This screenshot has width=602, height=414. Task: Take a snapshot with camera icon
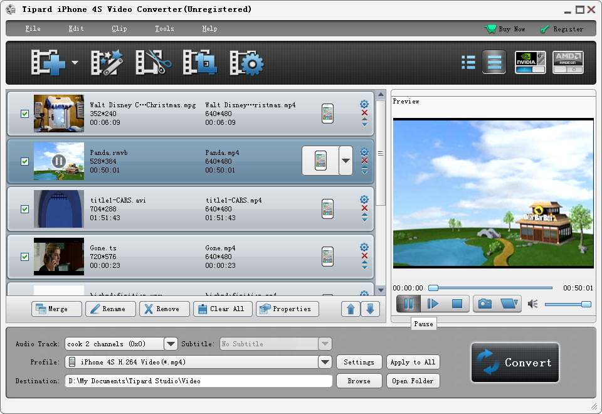485,304
